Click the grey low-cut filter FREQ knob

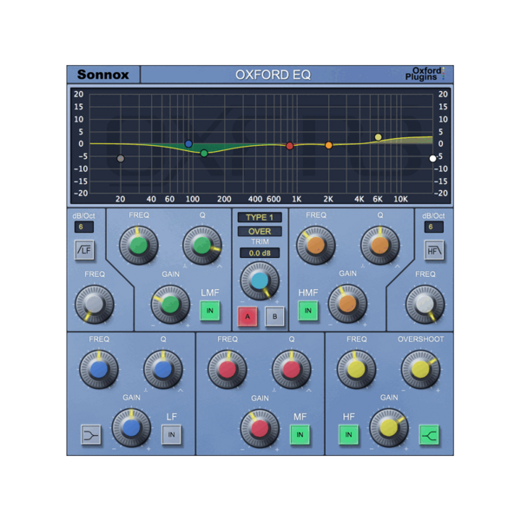click(95, 305)
